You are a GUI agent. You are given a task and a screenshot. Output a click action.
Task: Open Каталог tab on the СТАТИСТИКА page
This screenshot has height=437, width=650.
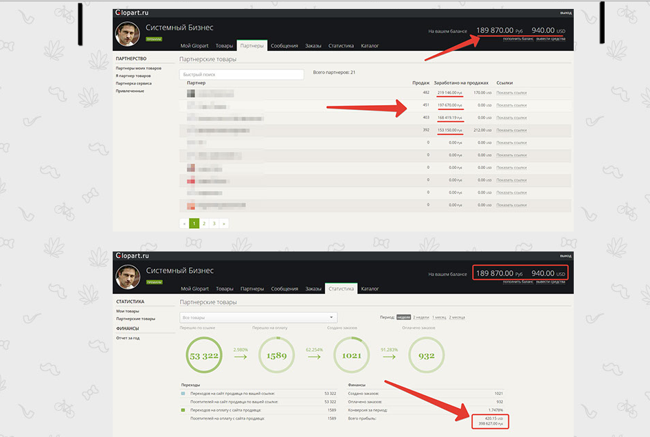(370, 289)
